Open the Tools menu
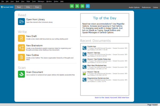This screenshot has width=160, height=106. click(34, 1)
